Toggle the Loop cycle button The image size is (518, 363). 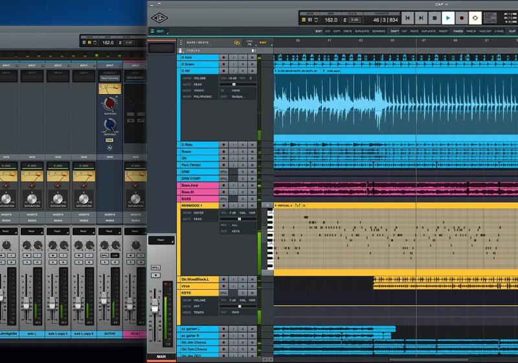[x=476, y=19]
